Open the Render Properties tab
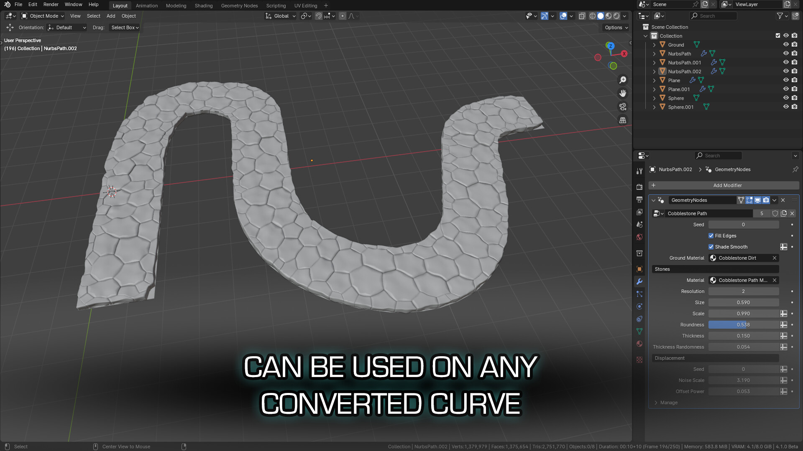Viewport: 803px width, 451px height. [x=639, y=187]
